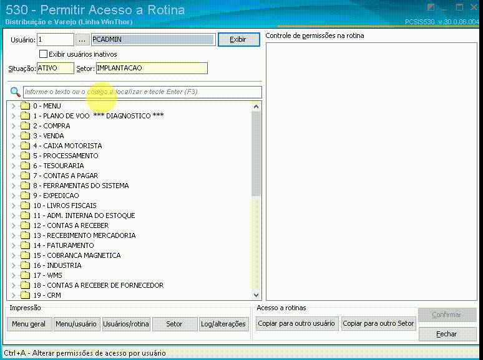Click the Usuário code input field
Image resolution: width=483 pixels, height=360 pixels.
pyautogui.click(x=56, y=40)
